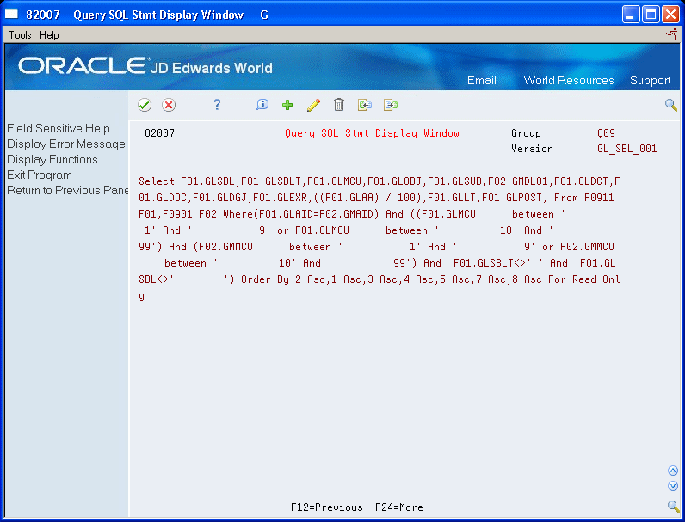685x522 pixels.
Task: Open help via blue question mark icon
Action: tap(217, 105)
